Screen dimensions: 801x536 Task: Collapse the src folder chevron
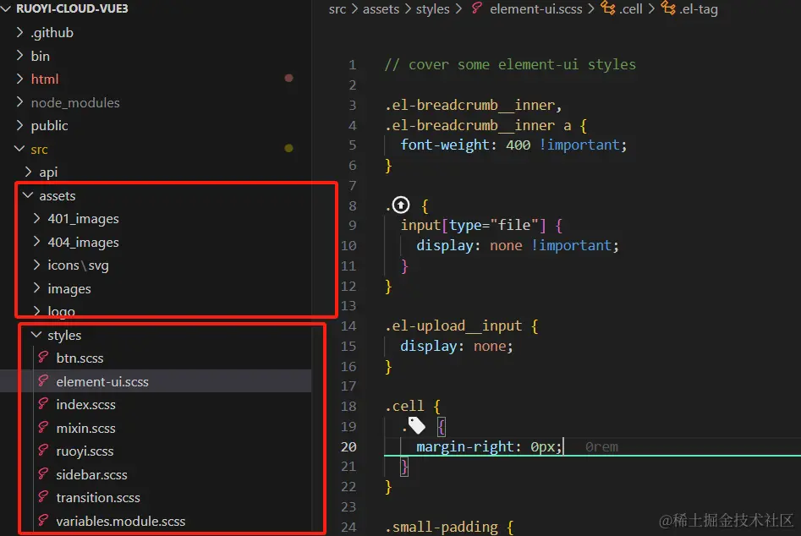(x=20, y=149)
